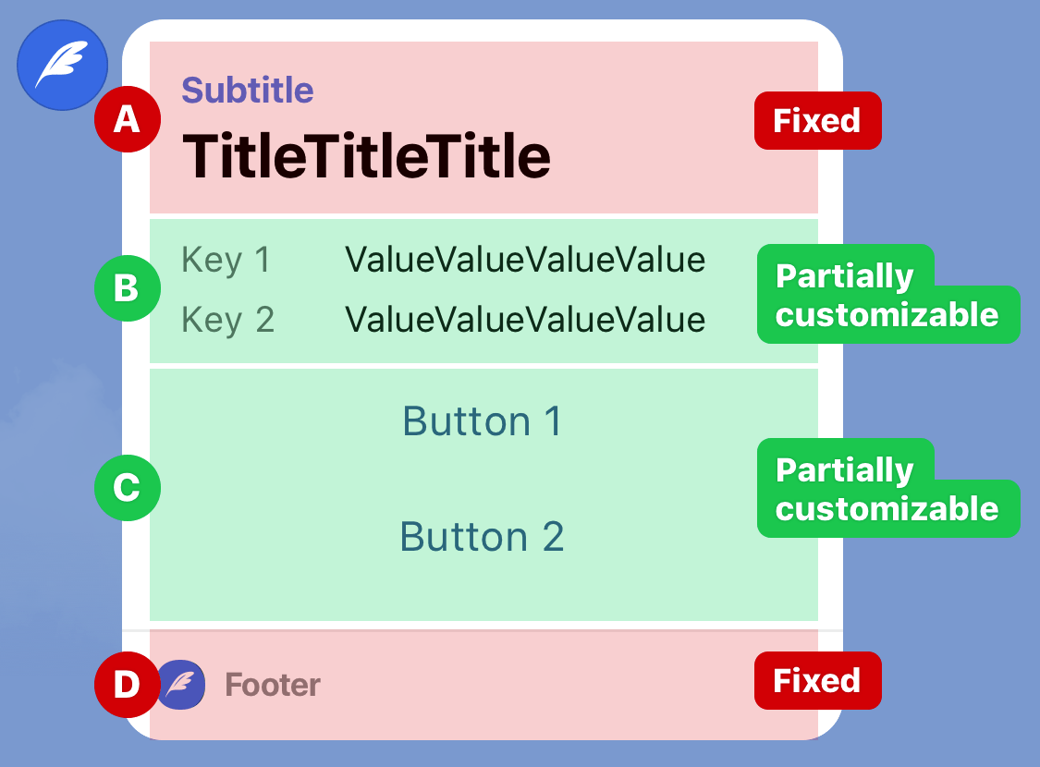The height and width of the screenshot is (767, 1040).
Task: Tap Button 1 in the message
Action: [483, 421]
